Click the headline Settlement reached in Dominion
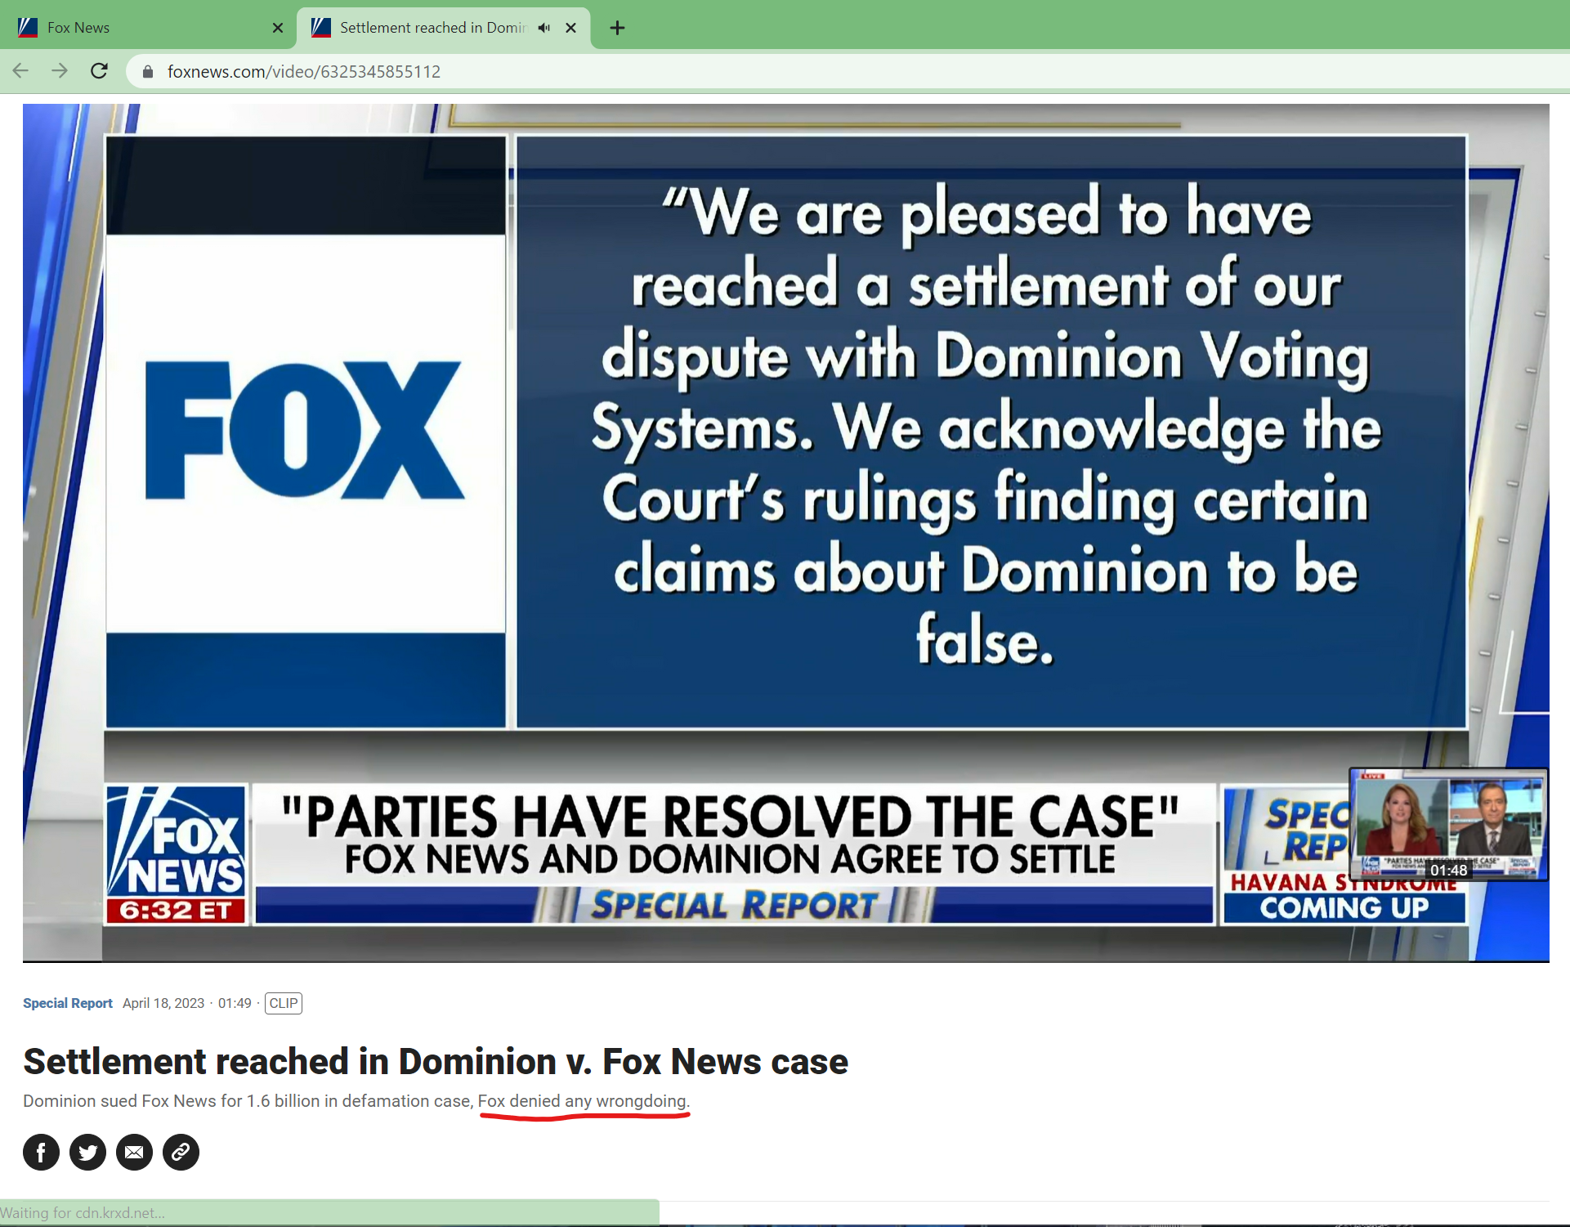This screenshot has width=1570, height=1227. [x=436, y=1061]
